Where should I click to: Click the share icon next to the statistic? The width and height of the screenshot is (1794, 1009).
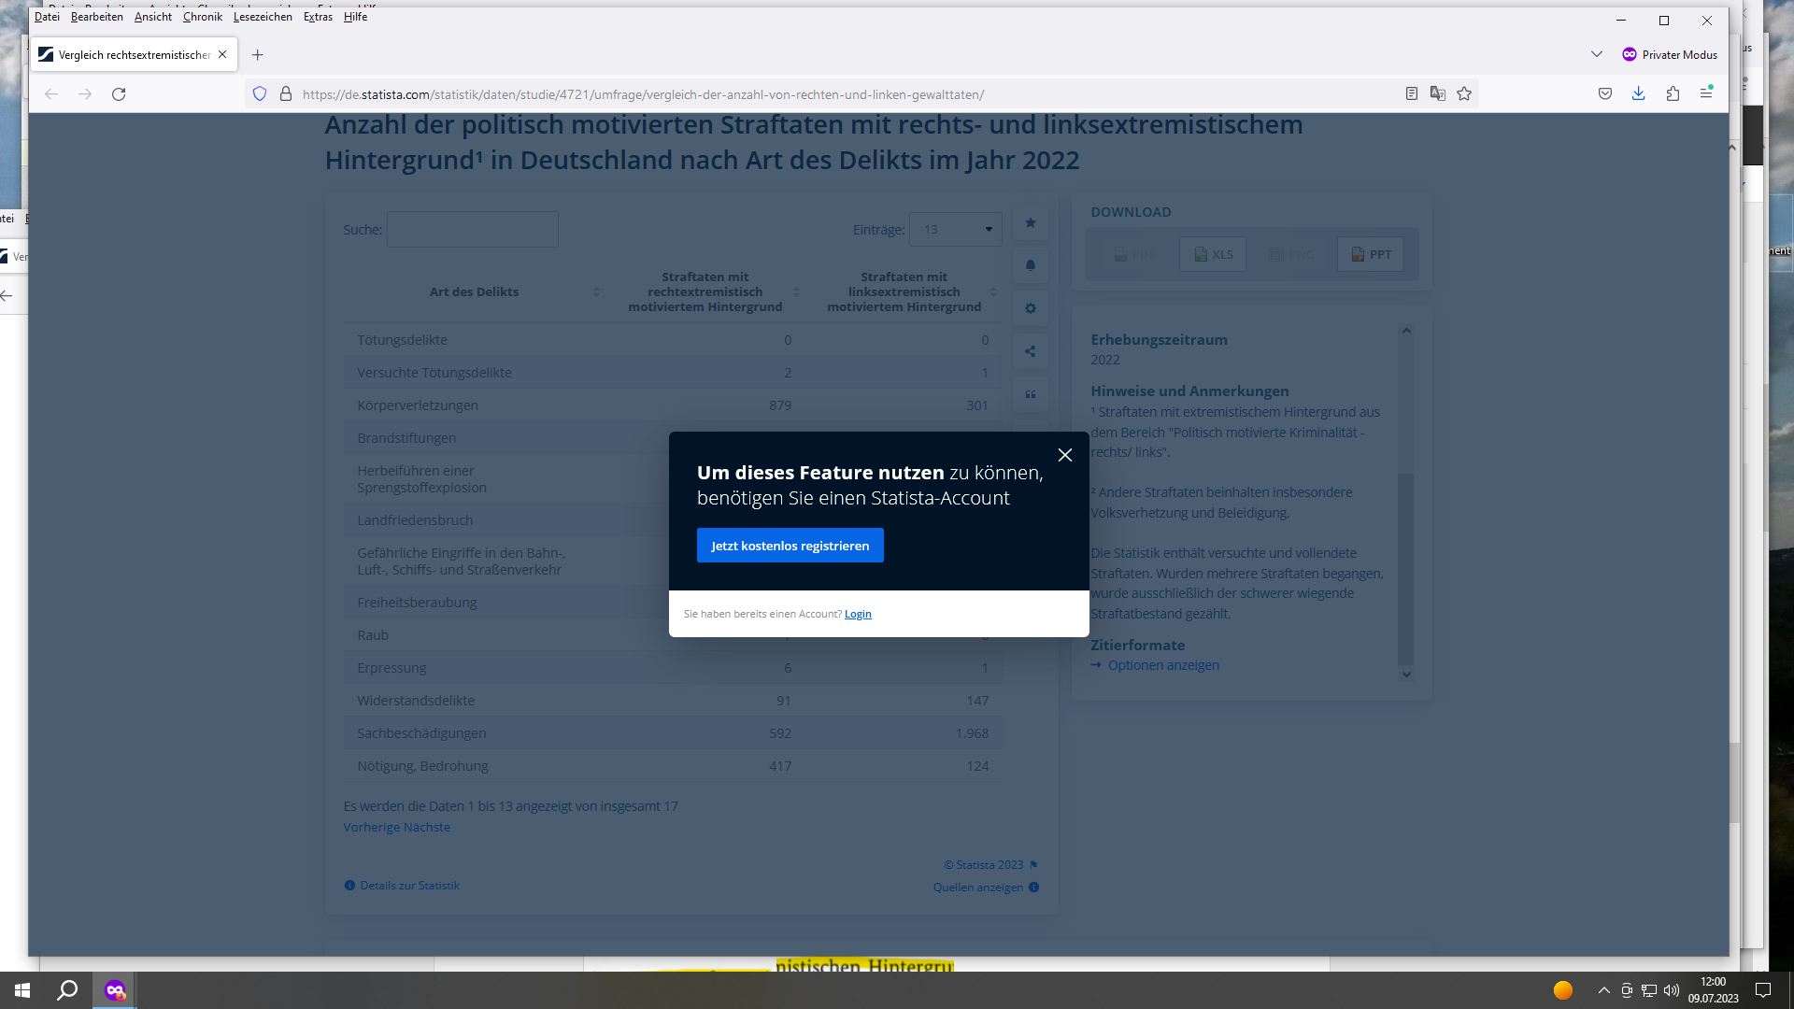tap(1030, 351)
